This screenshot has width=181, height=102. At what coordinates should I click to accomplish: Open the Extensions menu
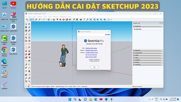point(63,17)
